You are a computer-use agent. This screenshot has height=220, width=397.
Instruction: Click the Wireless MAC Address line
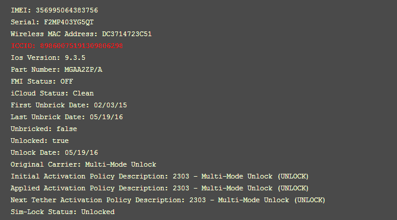pos(81,34)
